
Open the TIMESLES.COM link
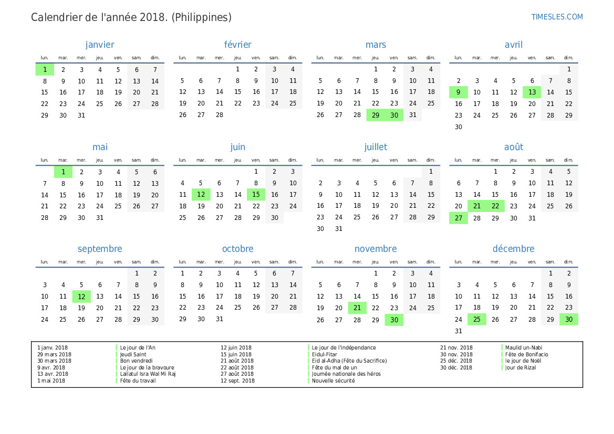click(x=557, y=17)
